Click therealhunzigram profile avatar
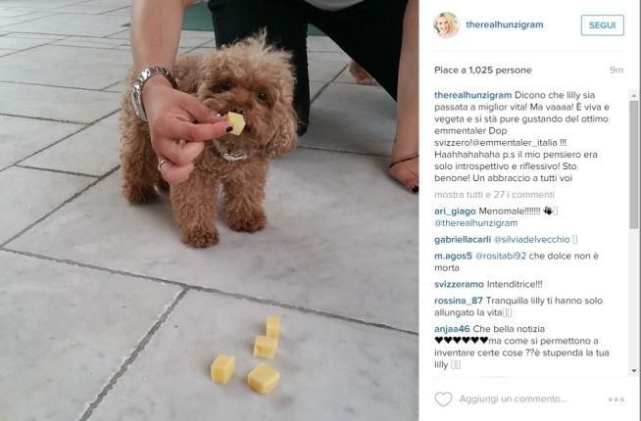The width and height of the screenshot is (641, 421). pyautogui.click(x=446, y=24)
